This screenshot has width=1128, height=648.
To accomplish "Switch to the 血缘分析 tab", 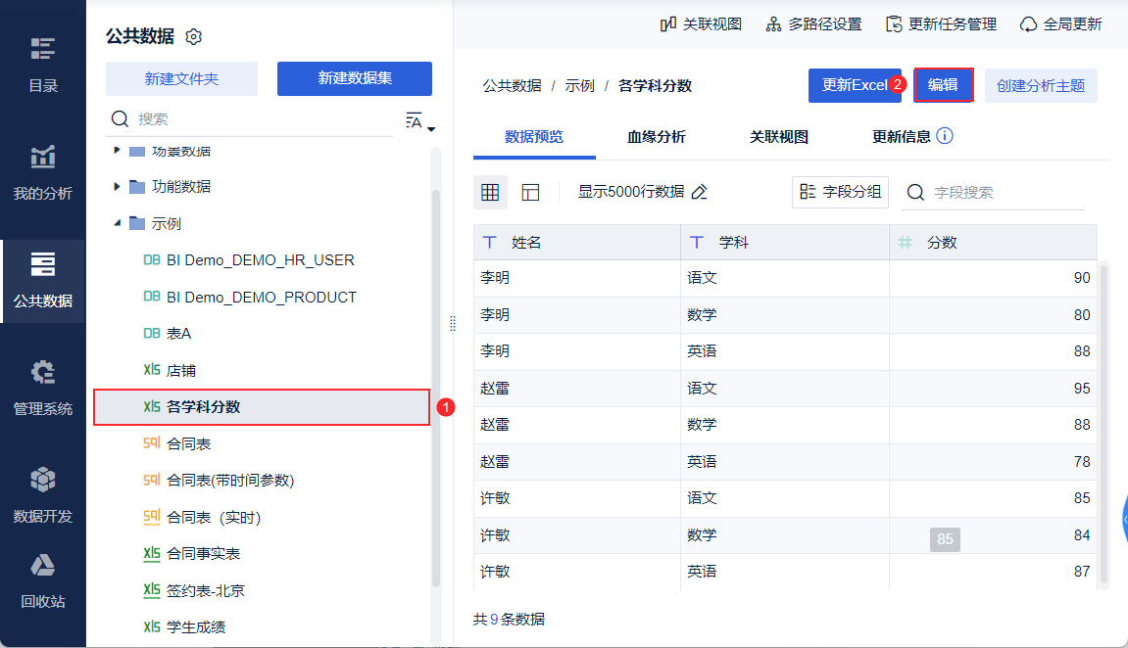I will (657, 137).
